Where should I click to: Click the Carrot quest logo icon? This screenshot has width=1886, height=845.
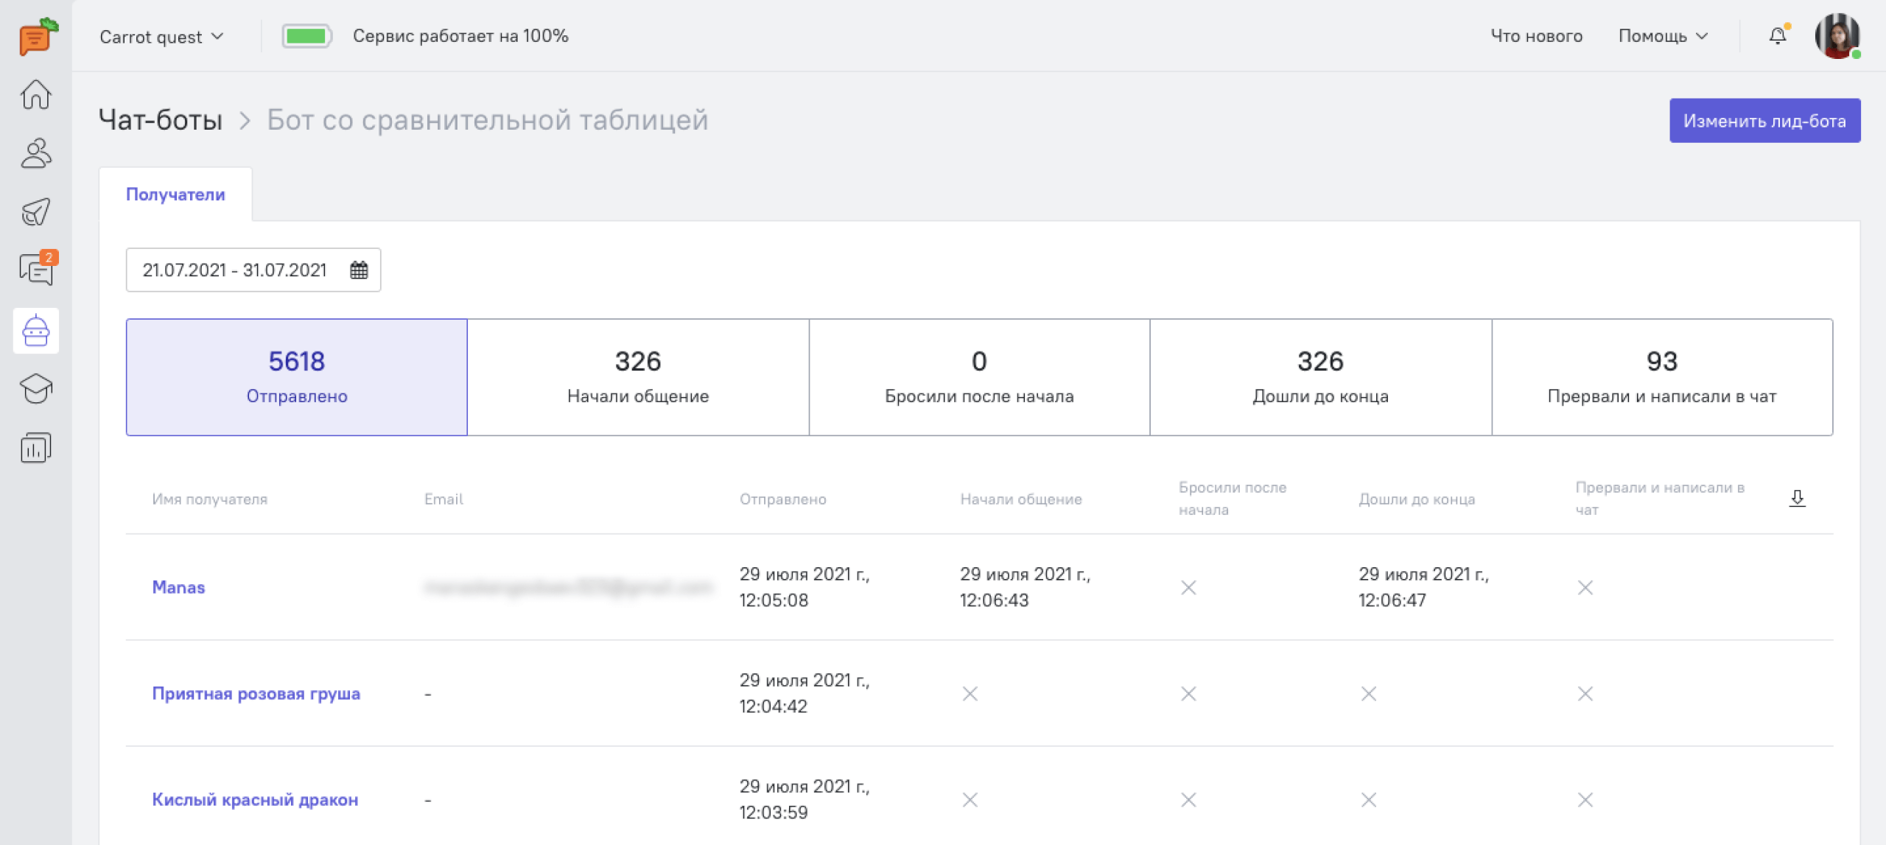pyautogui.click(x=37, y=37)
